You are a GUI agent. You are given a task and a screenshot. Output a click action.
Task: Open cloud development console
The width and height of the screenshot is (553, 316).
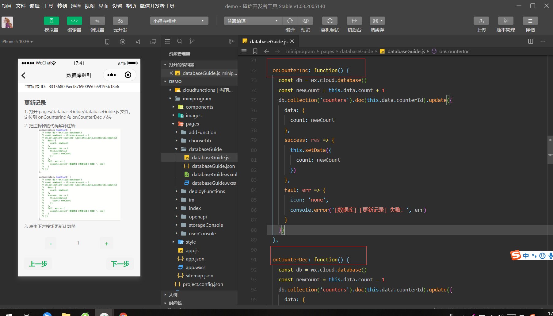(x=120, y=21)
